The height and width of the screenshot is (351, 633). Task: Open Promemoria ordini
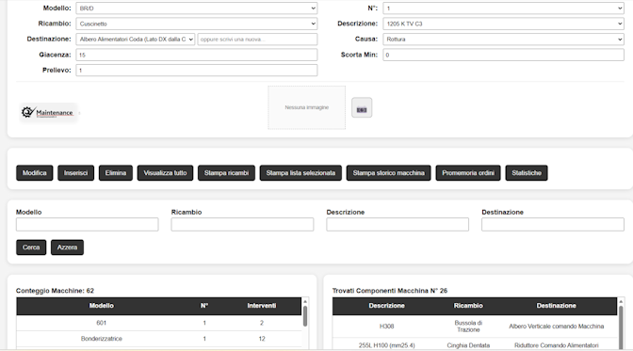point(468,172)
